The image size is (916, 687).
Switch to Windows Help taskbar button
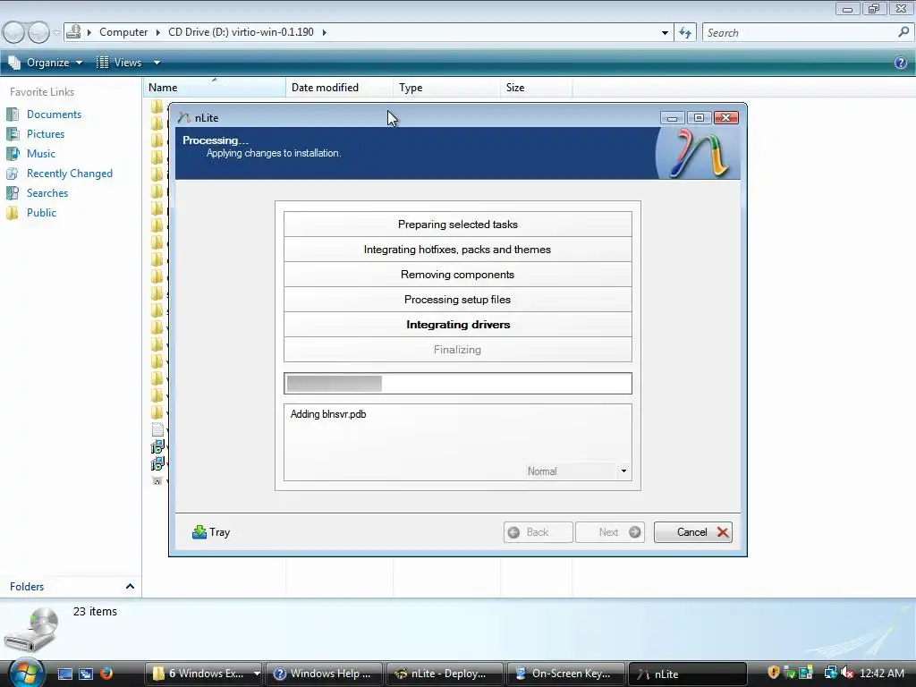pos(325,674)
